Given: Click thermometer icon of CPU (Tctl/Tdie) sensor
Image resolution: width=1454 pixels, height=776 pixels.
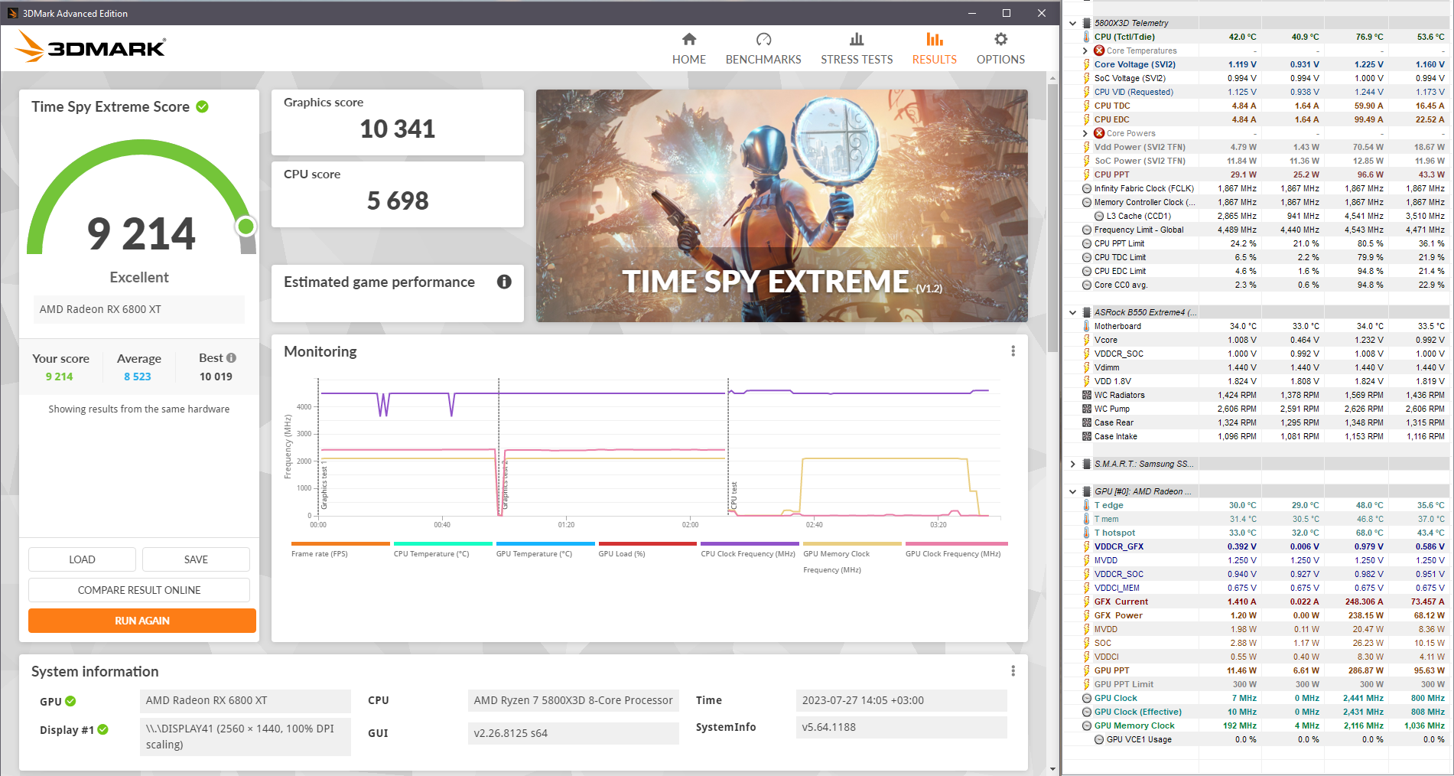Looking at the screenshot, I should point(1086,37).
